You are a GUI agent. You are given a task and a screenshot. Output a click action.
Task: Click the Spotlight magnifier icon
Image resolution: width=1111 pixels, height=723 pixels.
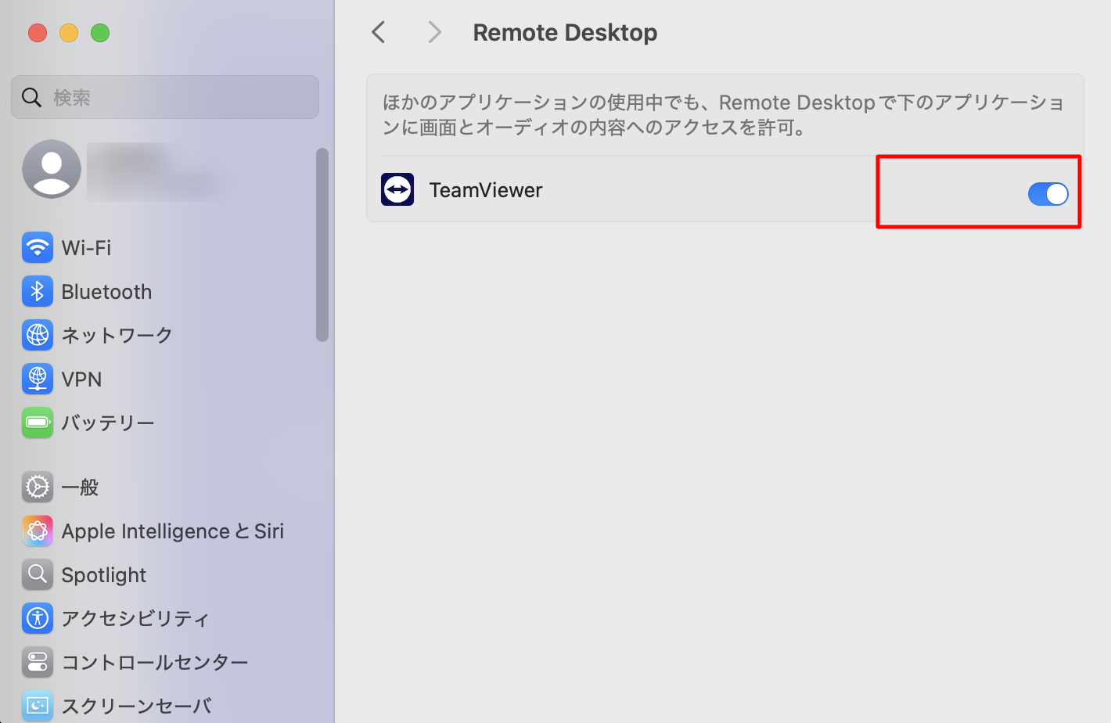[x=38, y=575]
